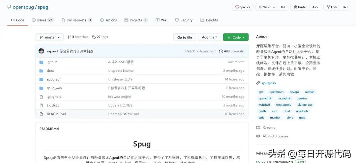Viewport: 356px width, 163px height.
Task: Click the ops-tools topic tag
Action: pos(302,111)
